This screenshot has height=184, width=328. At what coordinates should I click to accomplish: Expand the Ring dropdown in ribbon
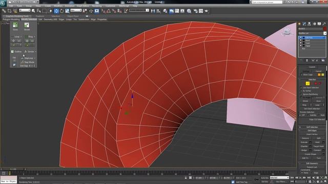(34, 37)
